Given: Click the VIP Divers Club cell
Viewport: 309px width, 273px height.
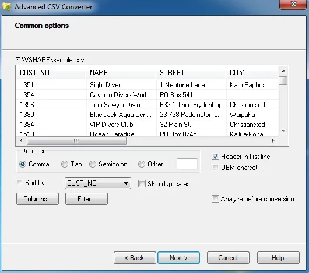Looking at the screenshot, I should (x=121, y=125).
